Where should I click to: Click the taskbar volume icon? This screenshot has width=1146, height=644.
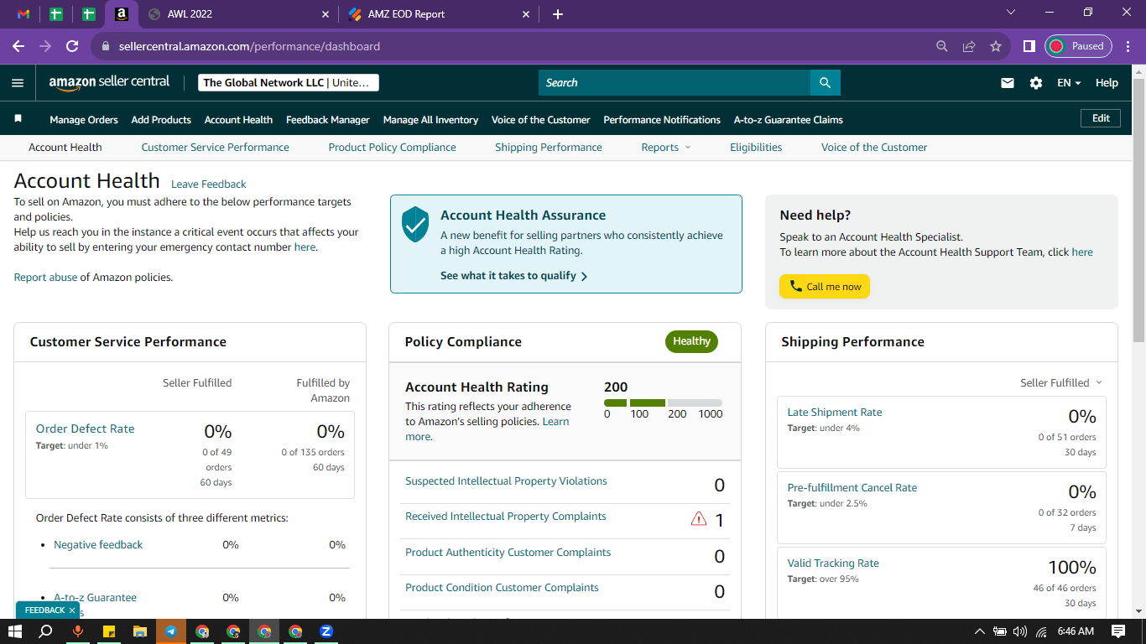pos(1020,631)
